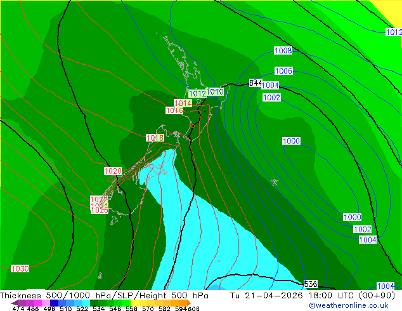Pick the dark green legend swatch at 534
The width and height of the screenshot is (402, 311).
[x=94, y=303]
